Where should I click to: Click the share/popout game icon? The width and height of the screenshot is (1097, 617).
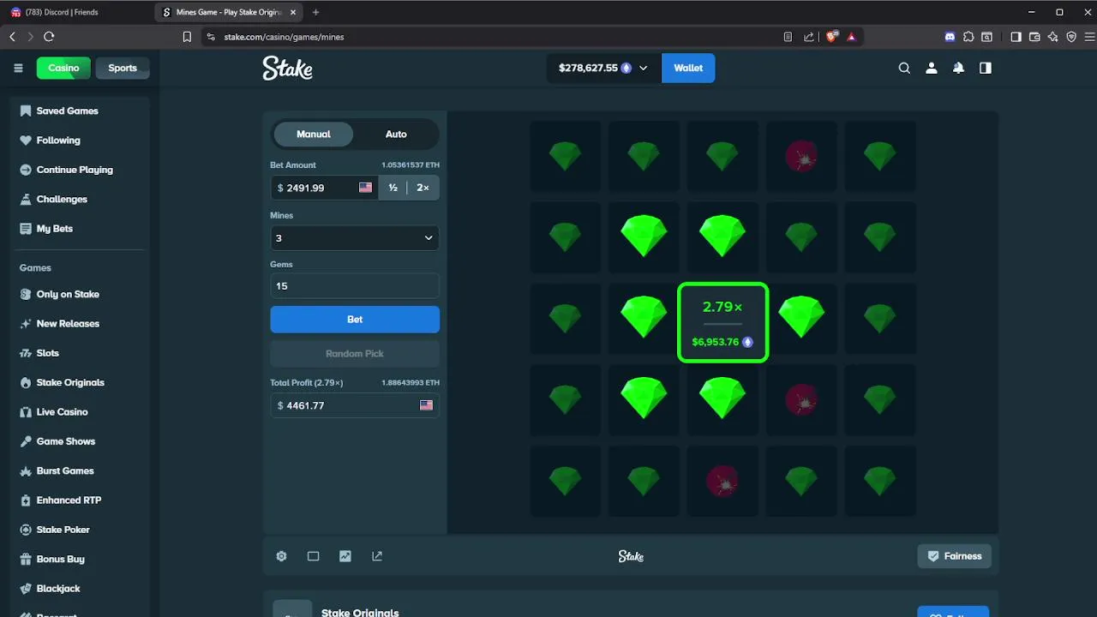[377, 556]
